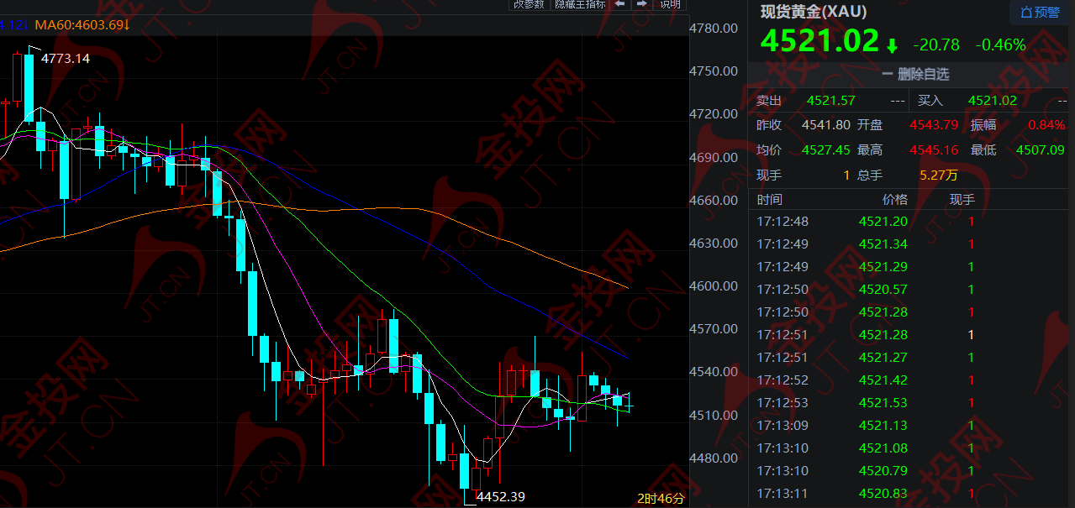Viewport: 1075px width, 508px height.
Task: Click the 现手 column header in tick list
Action: coord(962,199)
